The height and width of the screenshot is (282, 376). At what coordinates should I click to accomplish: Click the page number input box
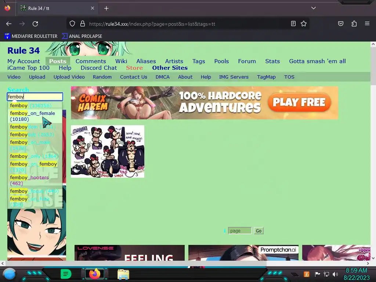coord(239,231)
